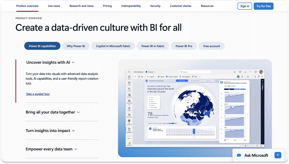The image size is (289, 164).
Task: Click the Home icon in Power BI sidebar
Action: click(129, 77)
